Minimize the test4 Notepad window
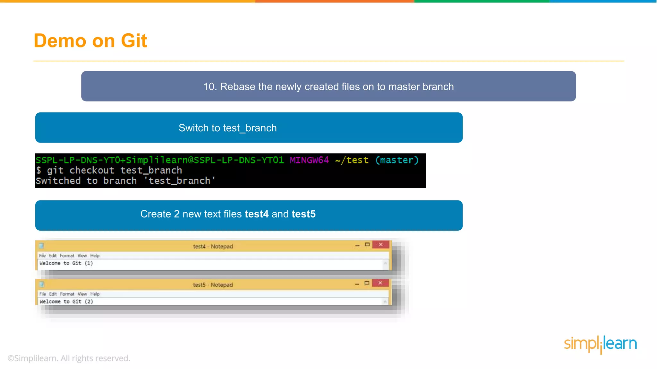The width and height of the screenshot is (657, 369). point(357,245)
